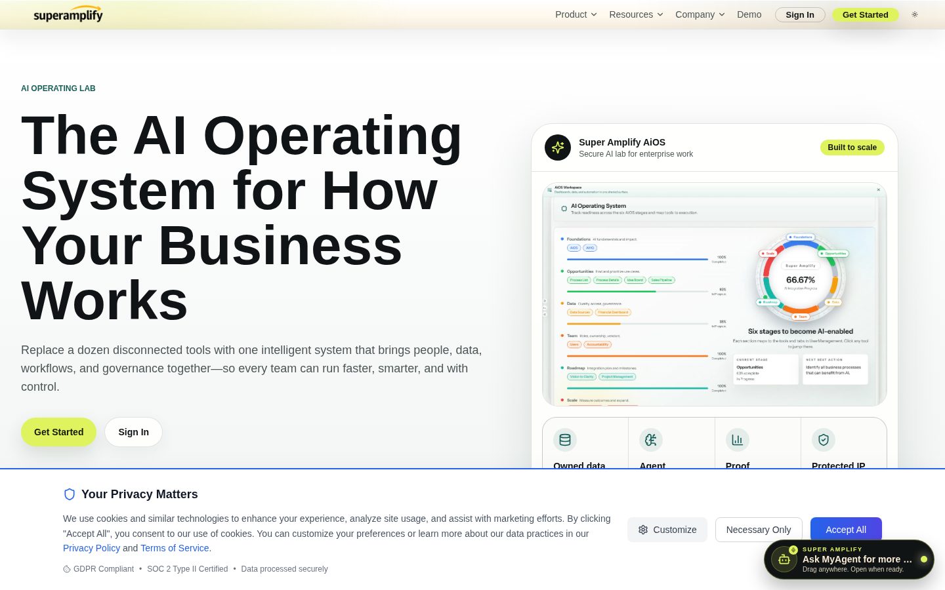Accept All cookies

pyautogui.click(x=846, y=530)
